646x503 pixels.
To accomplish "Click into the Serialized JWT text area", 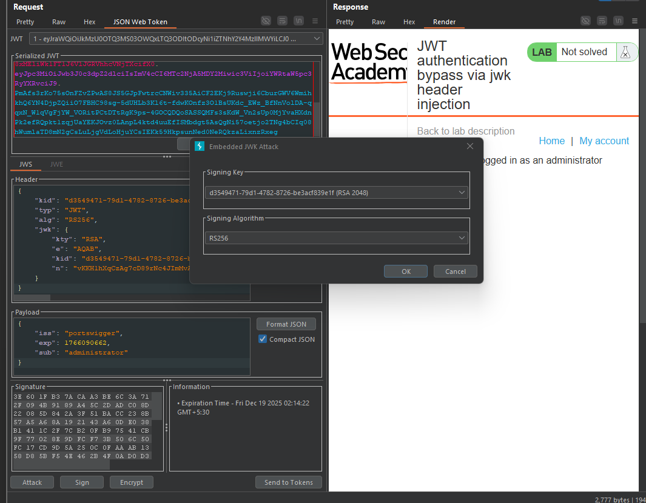I will 164,98.
